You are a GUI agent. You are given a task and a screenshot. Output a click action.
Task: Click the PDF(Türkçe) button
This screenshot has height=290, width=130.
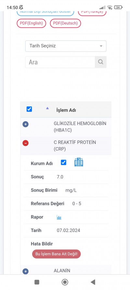click(92, 13)
